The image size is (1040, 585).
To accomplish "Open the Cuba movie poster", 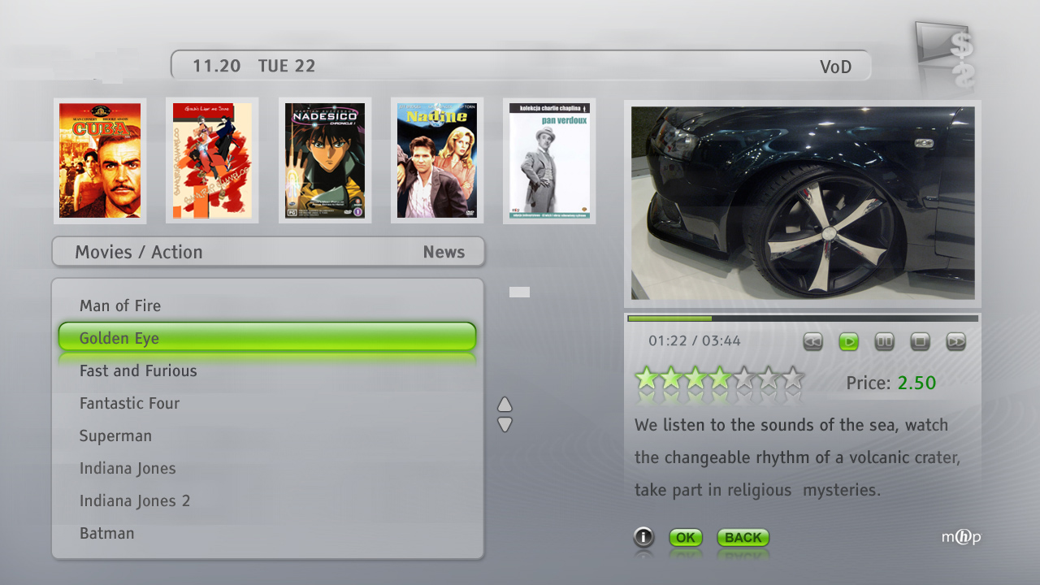I will (x=100, y=161).
